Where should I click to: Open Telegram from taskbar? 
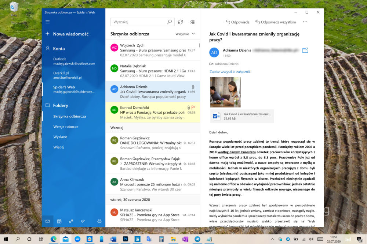(197, 239)
